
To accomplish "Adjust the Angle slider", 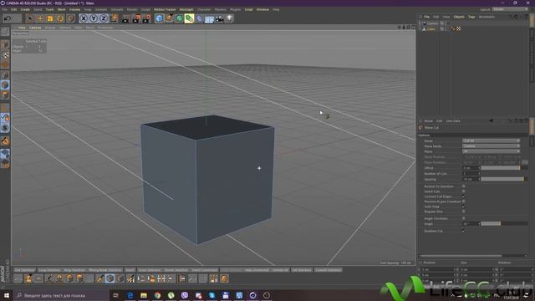I will click(x=504, y=224).
